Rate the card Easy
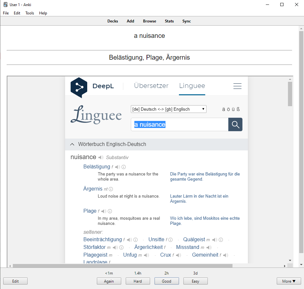 (195, 281)
